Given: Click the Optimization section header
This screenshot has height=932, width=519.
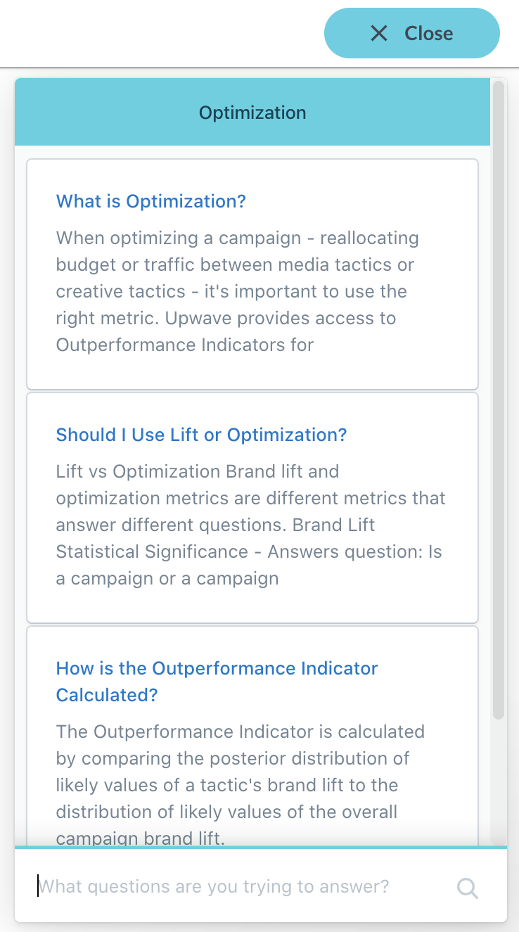Looking at the screenshot, I should [252, 113].
